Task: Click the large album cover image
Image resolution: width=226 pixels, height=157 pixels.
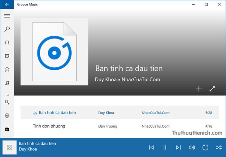Action: pos(54,52)
